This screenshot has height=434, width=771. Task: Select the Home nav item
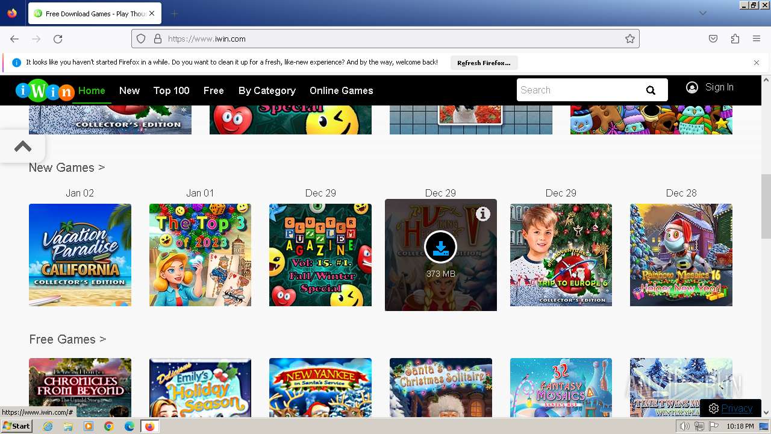tap(92, 90)
